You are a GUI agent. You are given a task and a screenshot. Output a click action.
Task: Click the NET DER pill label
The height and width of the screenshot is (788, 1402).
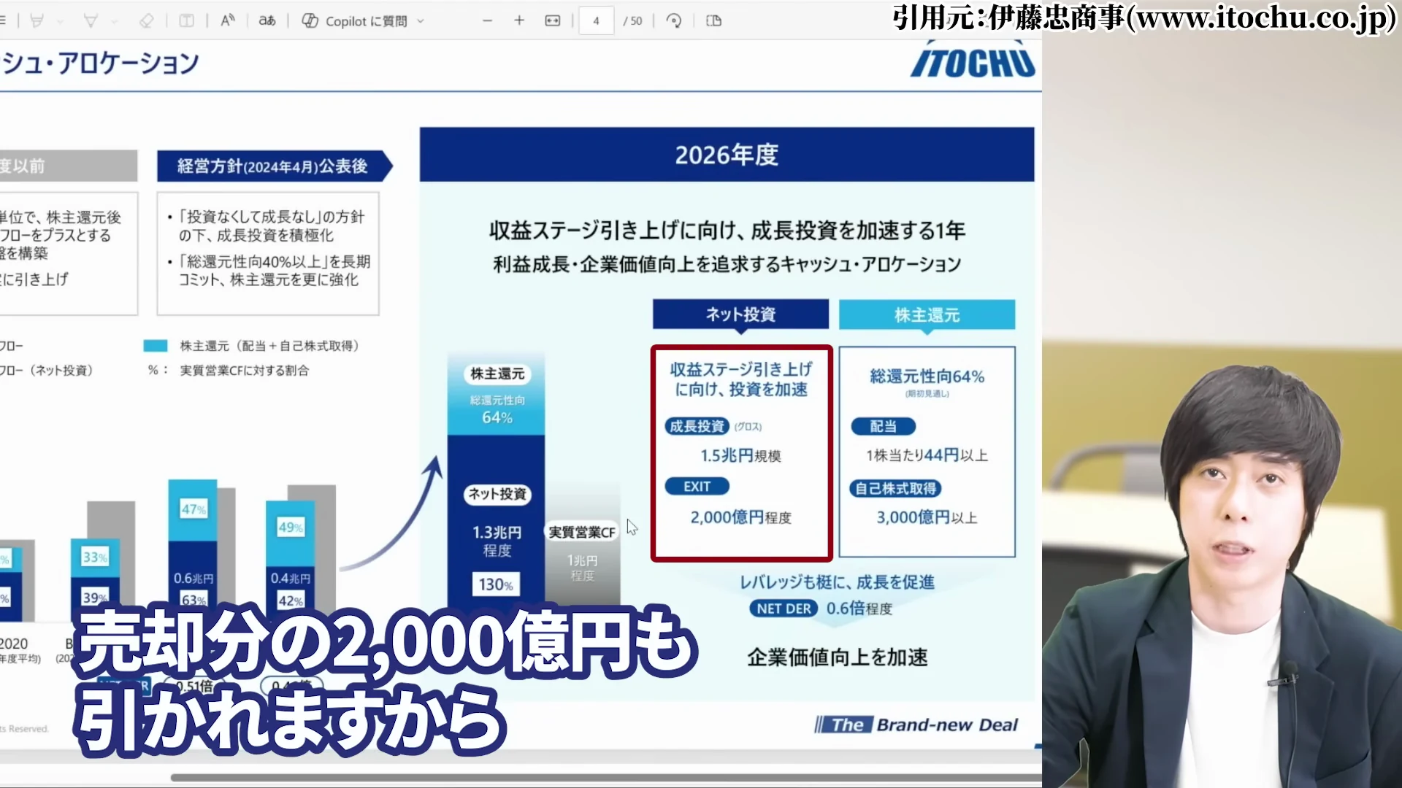coord(784,609)
